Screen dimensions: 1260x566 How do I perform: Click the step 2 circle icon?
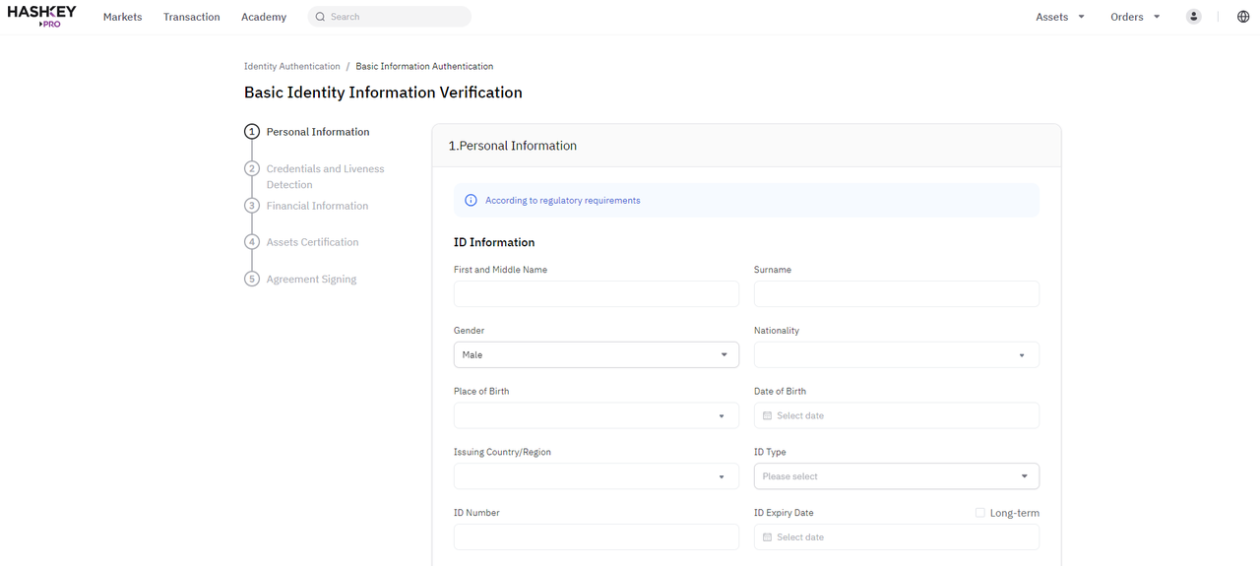252,169
